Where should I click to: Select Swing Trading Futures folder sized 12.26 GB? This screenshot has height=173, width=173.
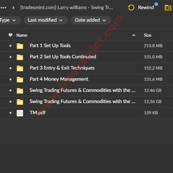tap(82, 101)
